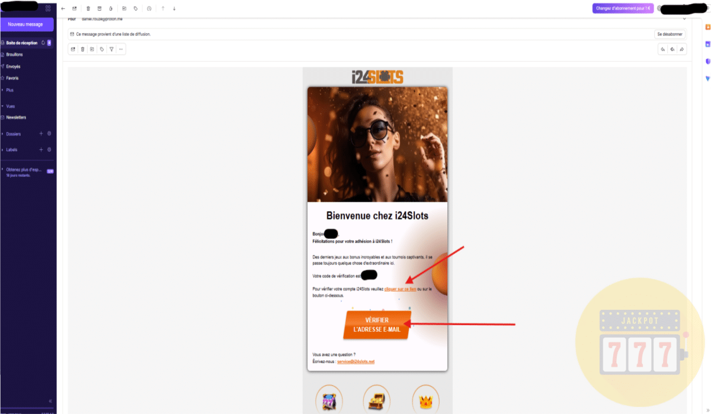
Task: Click Se désabonner button
Action: [670, 34]
